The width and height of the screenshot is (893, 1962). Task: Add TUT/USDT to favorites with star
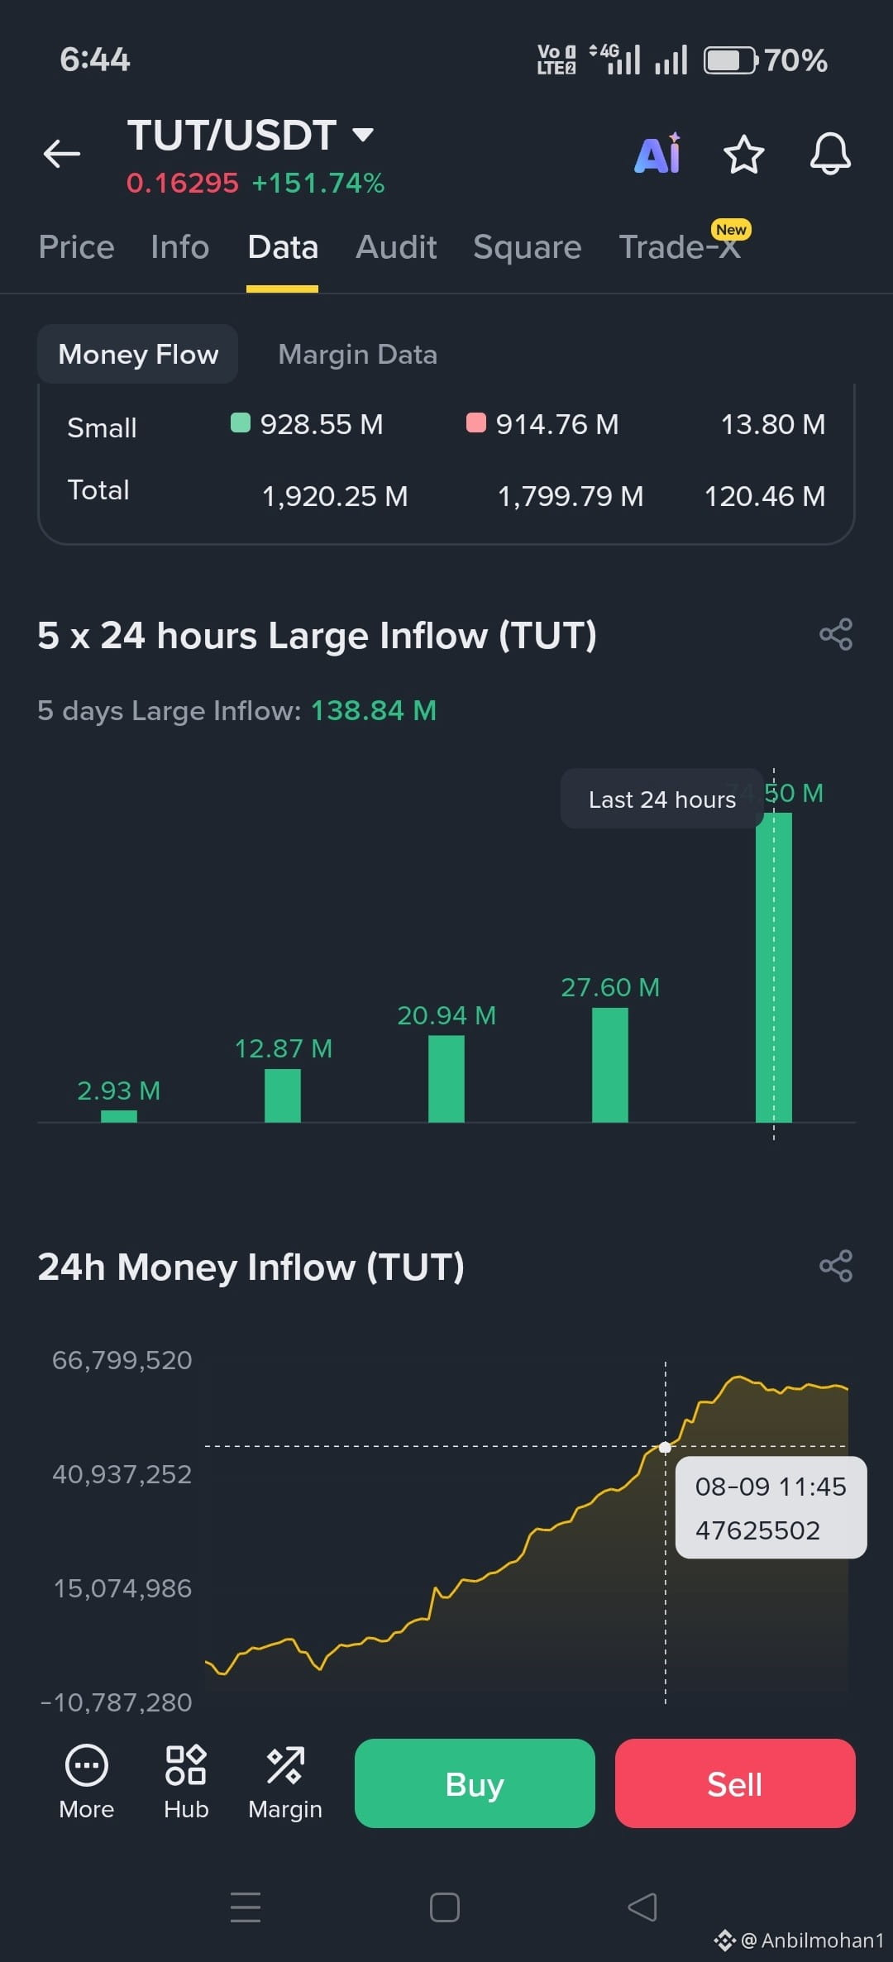tap(743, 154)
